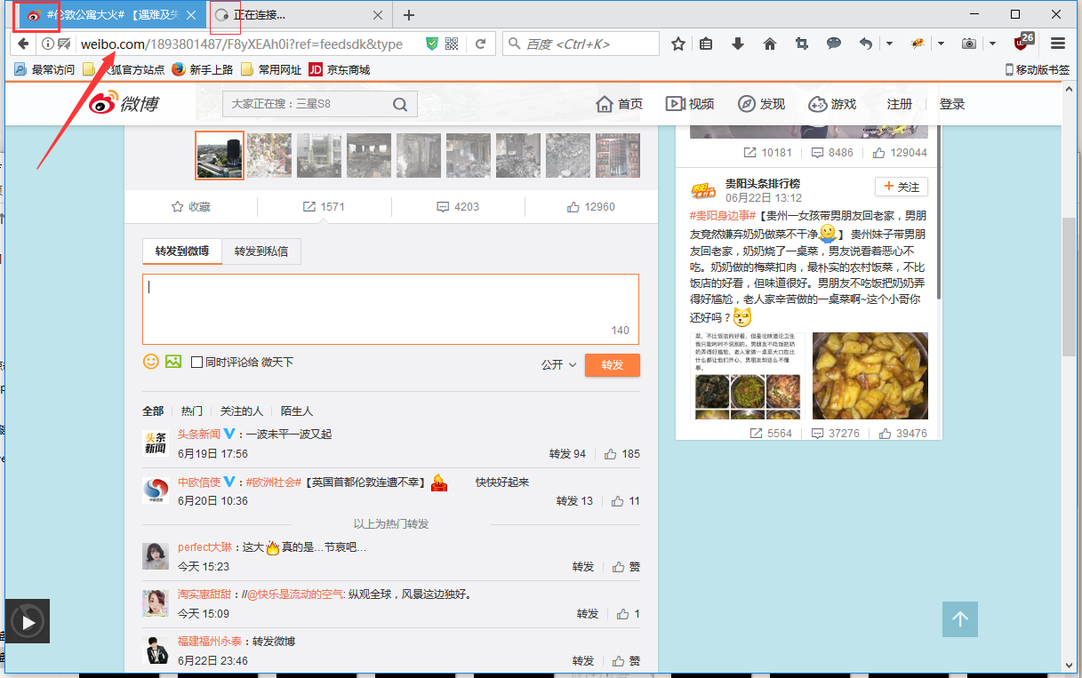This screenshot has width=1082, height=678.
Task: Open 视频 in Weibo navigation
Action: coord(690,104)
